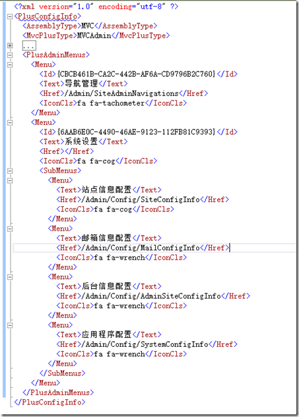The image size is (299, 417).
Task: Click the Href /Admin/Config/SystemConfigInfo line
Action: [x=147, y=344]
